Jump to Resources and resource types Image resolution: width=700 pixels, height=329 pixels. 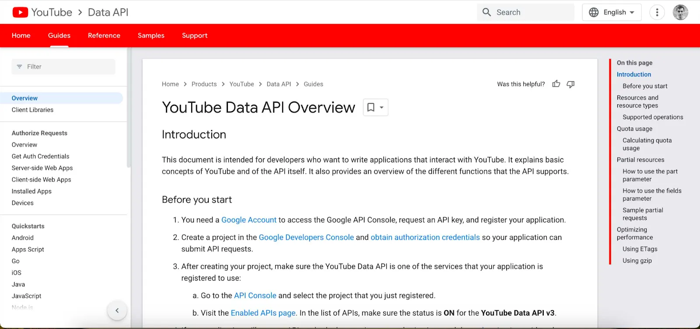click(637, 102)
